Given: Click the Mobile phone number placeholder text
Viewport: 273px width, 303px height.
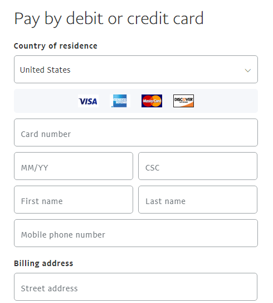Looking at the screenshot, I should 63,235.
